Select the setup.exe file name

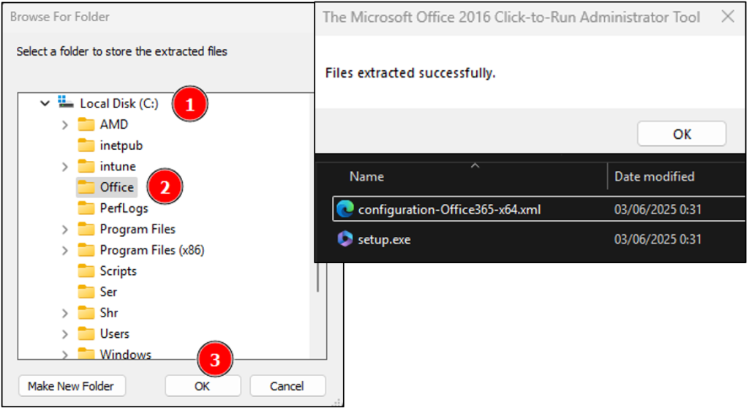click(385, 239)
